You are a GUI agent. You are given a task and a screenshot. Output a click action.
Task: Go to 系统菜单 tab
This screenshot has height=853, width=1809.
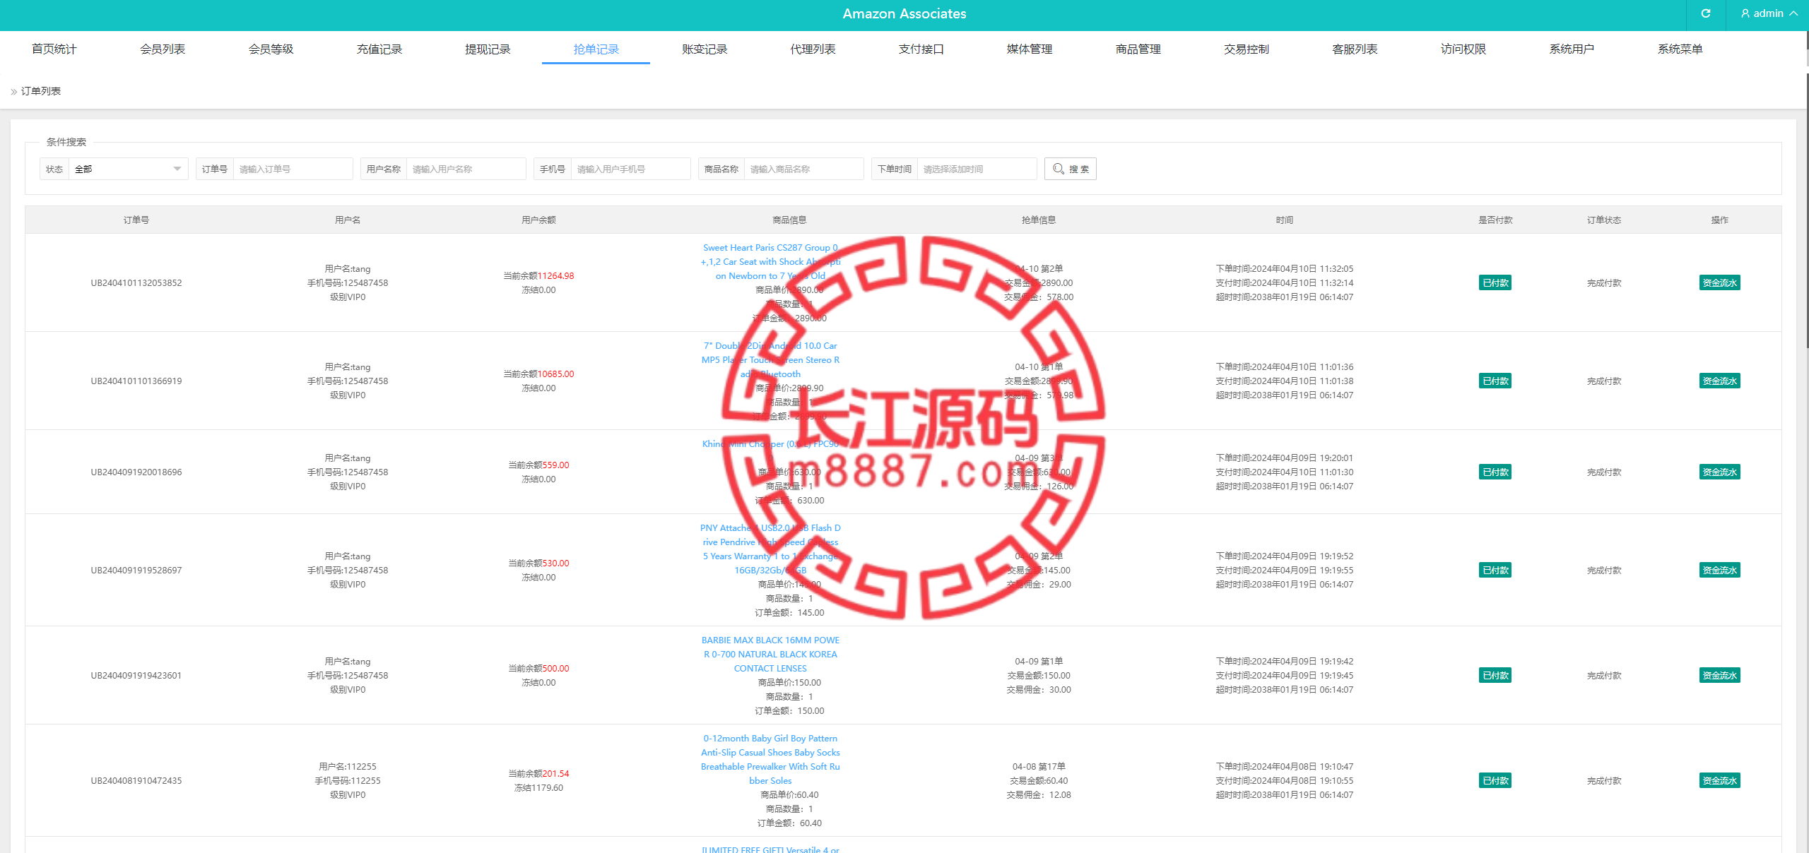click(1680, 49)
